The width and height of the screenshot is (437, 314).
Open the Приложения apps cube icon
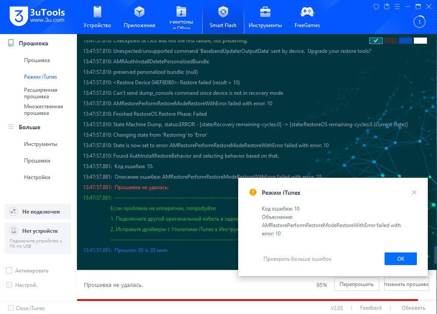coord(139,12)
